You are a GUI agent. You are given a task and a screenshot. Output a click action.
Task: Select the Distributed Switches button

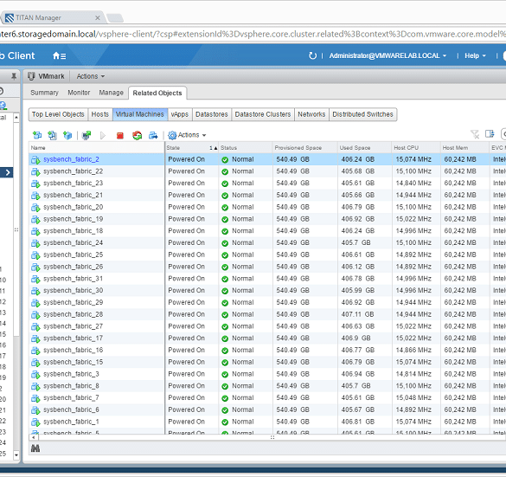click(x=362, y=114)
